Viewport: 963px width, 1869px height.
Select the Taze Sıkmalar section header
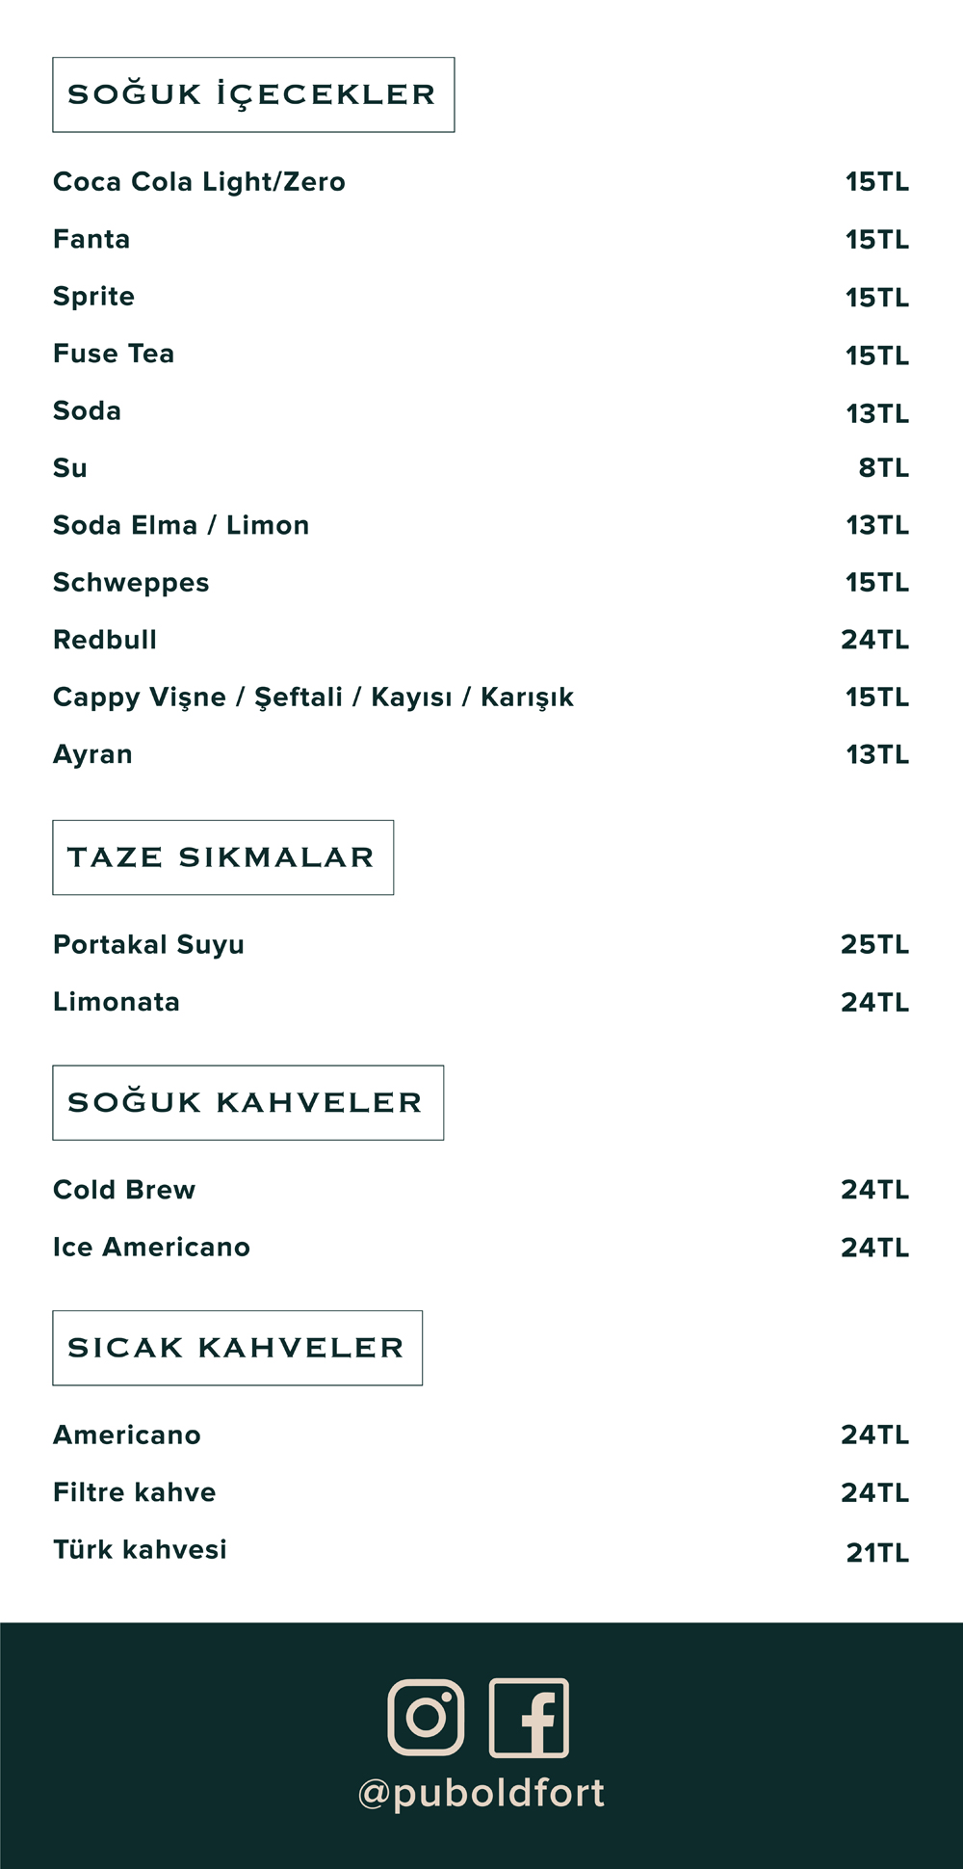222,857
